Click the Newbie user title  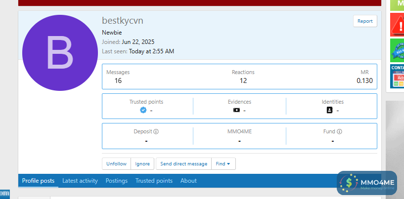coord(112,33)
